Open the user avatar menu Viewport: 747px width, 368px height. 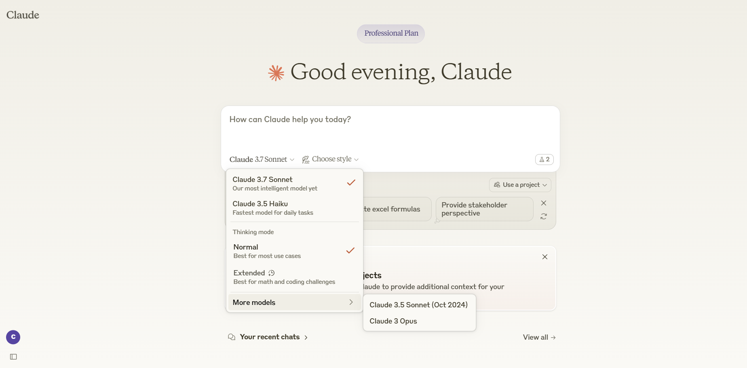click(x=13, y=337)
